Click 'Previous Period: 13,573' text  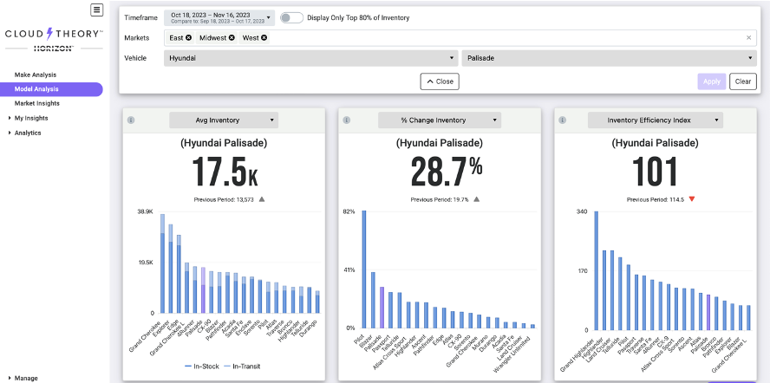click(224, 200)
